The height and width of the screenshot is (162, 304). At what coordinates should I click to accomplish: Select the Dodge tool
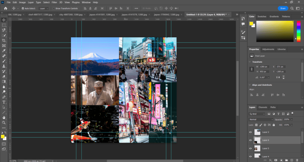tap(4, 92)
